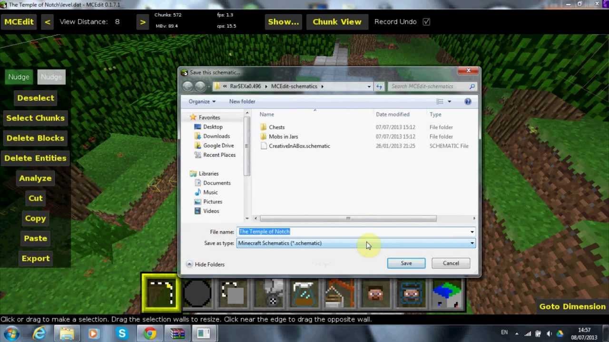Sort by Date modified column header

tap(393, 114)
